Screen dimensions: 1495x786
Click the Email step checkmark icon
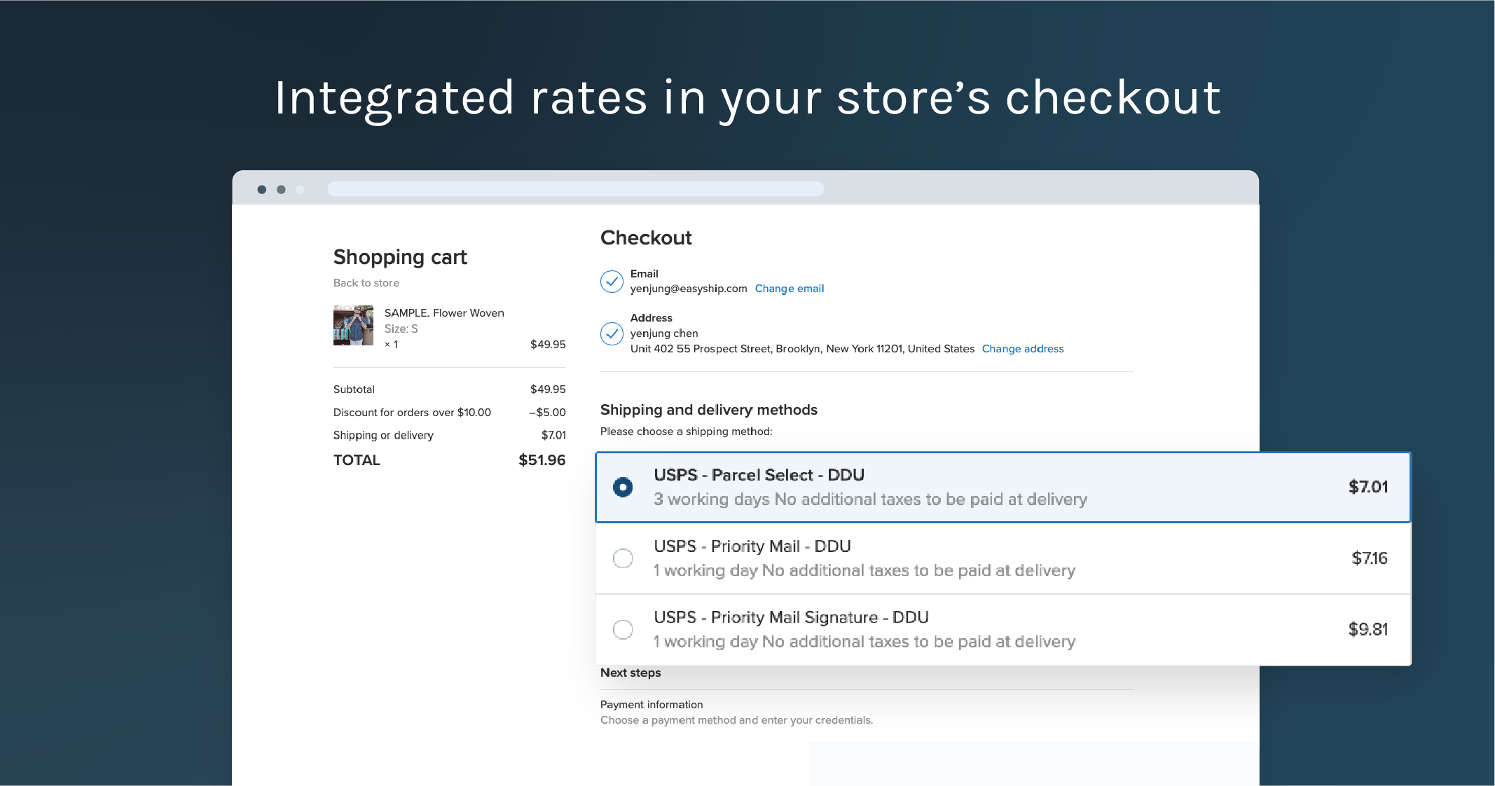[x=612, y=282]
